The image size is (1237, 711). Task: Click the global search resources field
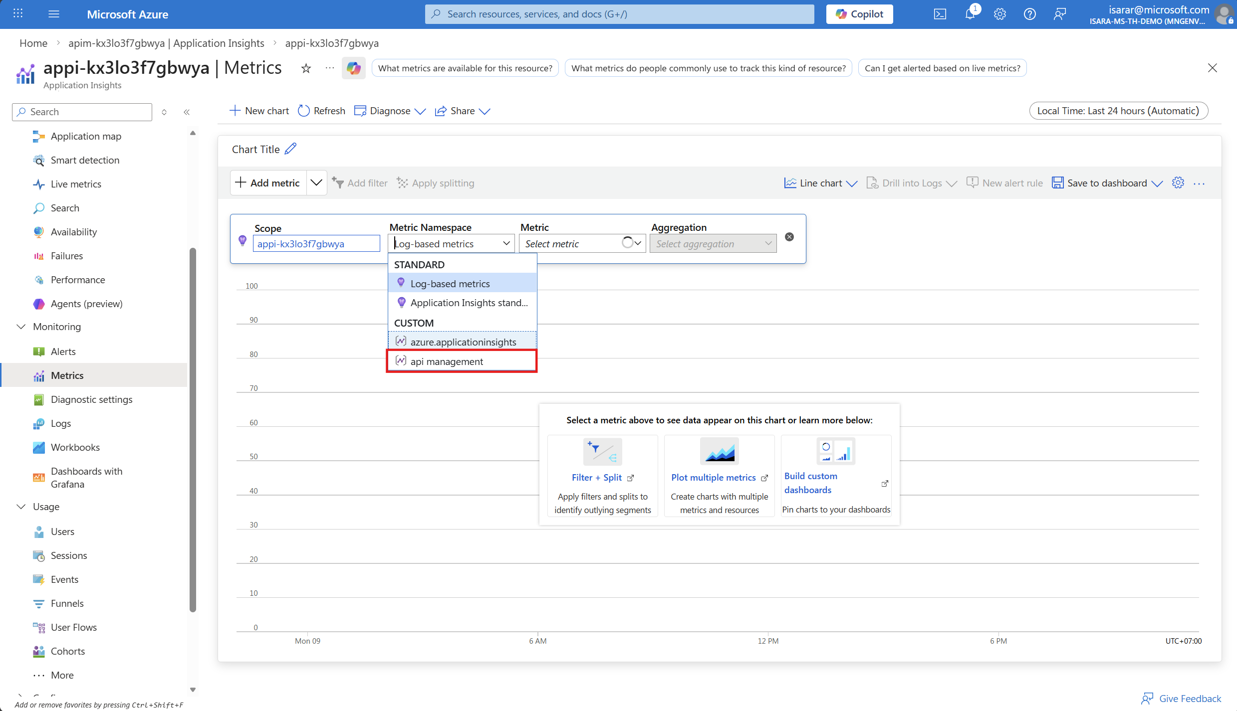(x=619, y=14)
